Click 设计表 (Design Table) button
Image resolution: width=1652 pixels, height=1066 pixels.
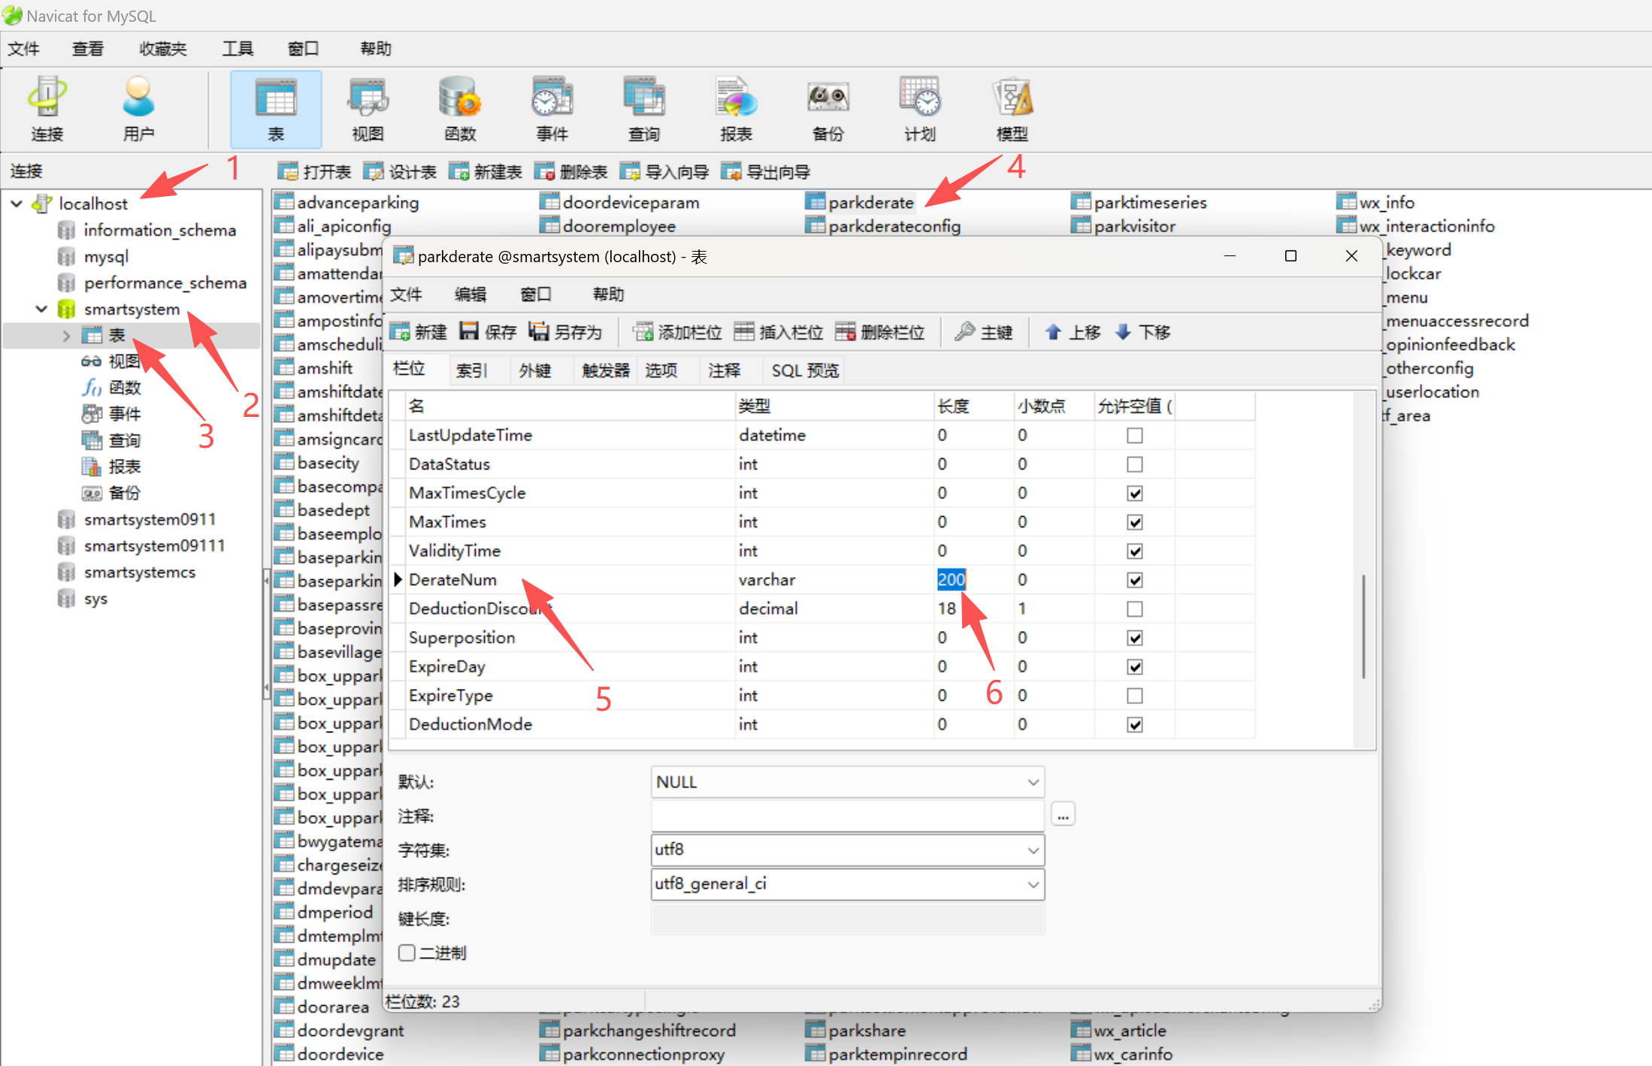[401, 172]
